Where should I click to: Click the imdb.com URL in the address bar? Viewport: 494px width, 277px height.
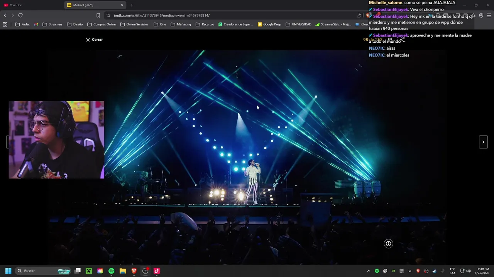click(x=162, y=15)
